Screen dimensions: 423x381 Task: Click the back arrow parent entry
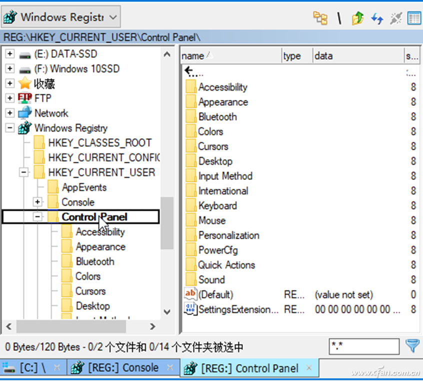[x=193, y=72]
